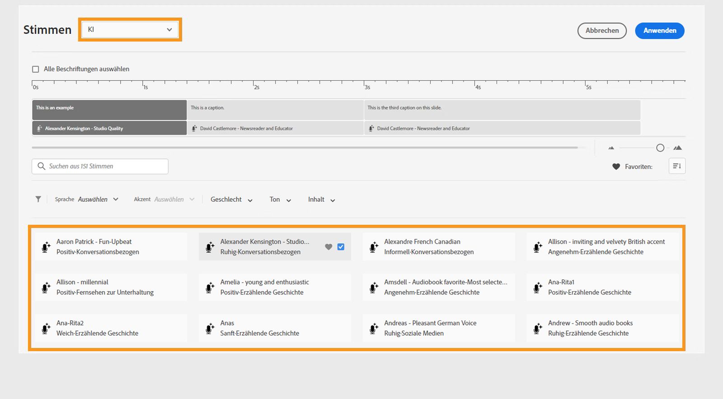Click voice icon on second David Castlemore track
This screenshot has width=723, height=399.
pyautogui.click(x=194, y=129)
